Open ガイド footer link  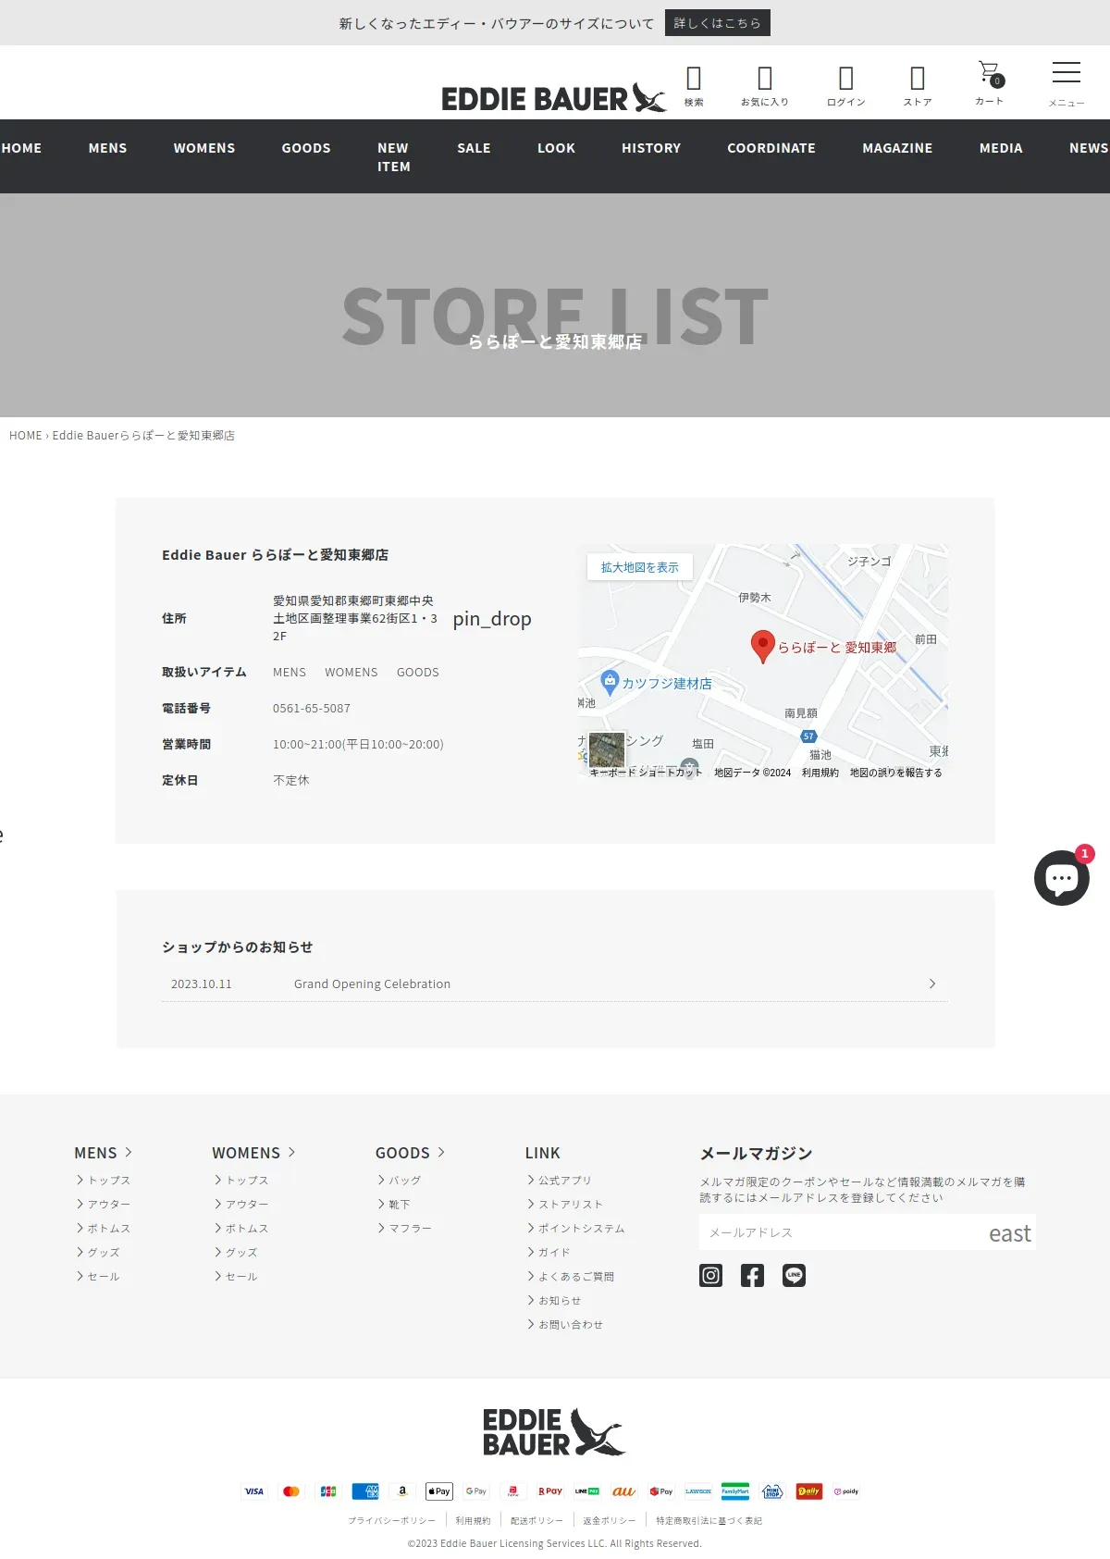click(553, 1253)
